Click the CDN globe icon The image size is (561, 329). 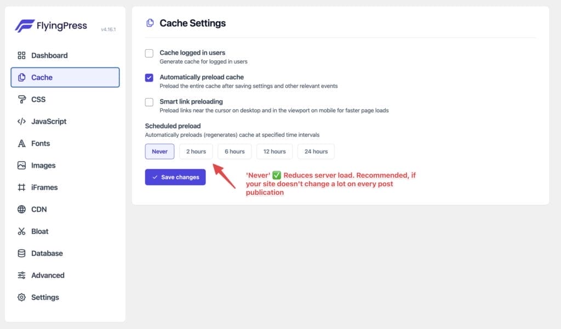22,209
